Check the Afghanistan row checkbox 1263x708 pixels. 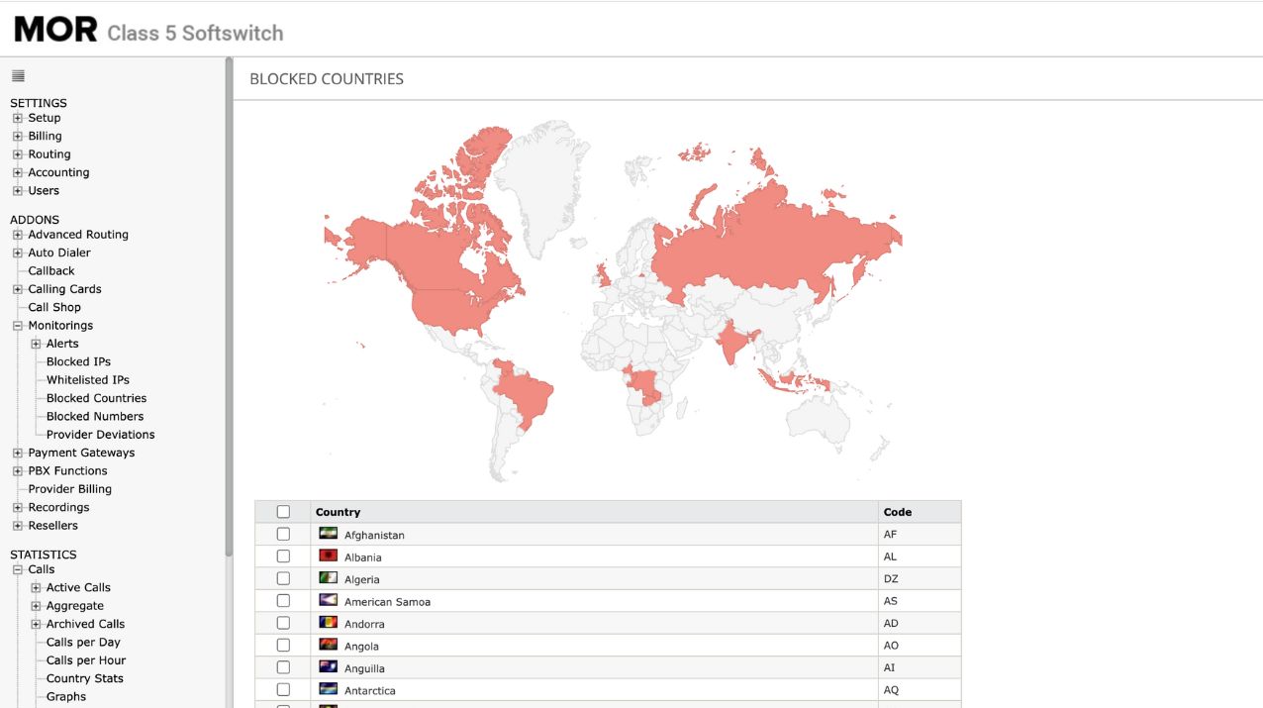coord(283,534)
